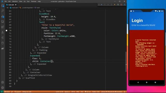Viewport: 166px width, 93px height.
Task: Click Go Live in status bar
Action: [88, 92]
